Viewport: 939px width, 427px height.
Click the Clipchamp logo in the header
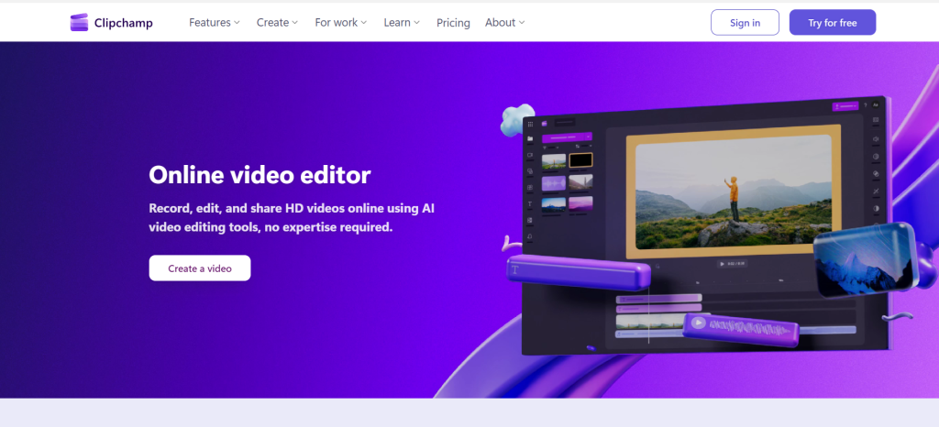(111, 23)
